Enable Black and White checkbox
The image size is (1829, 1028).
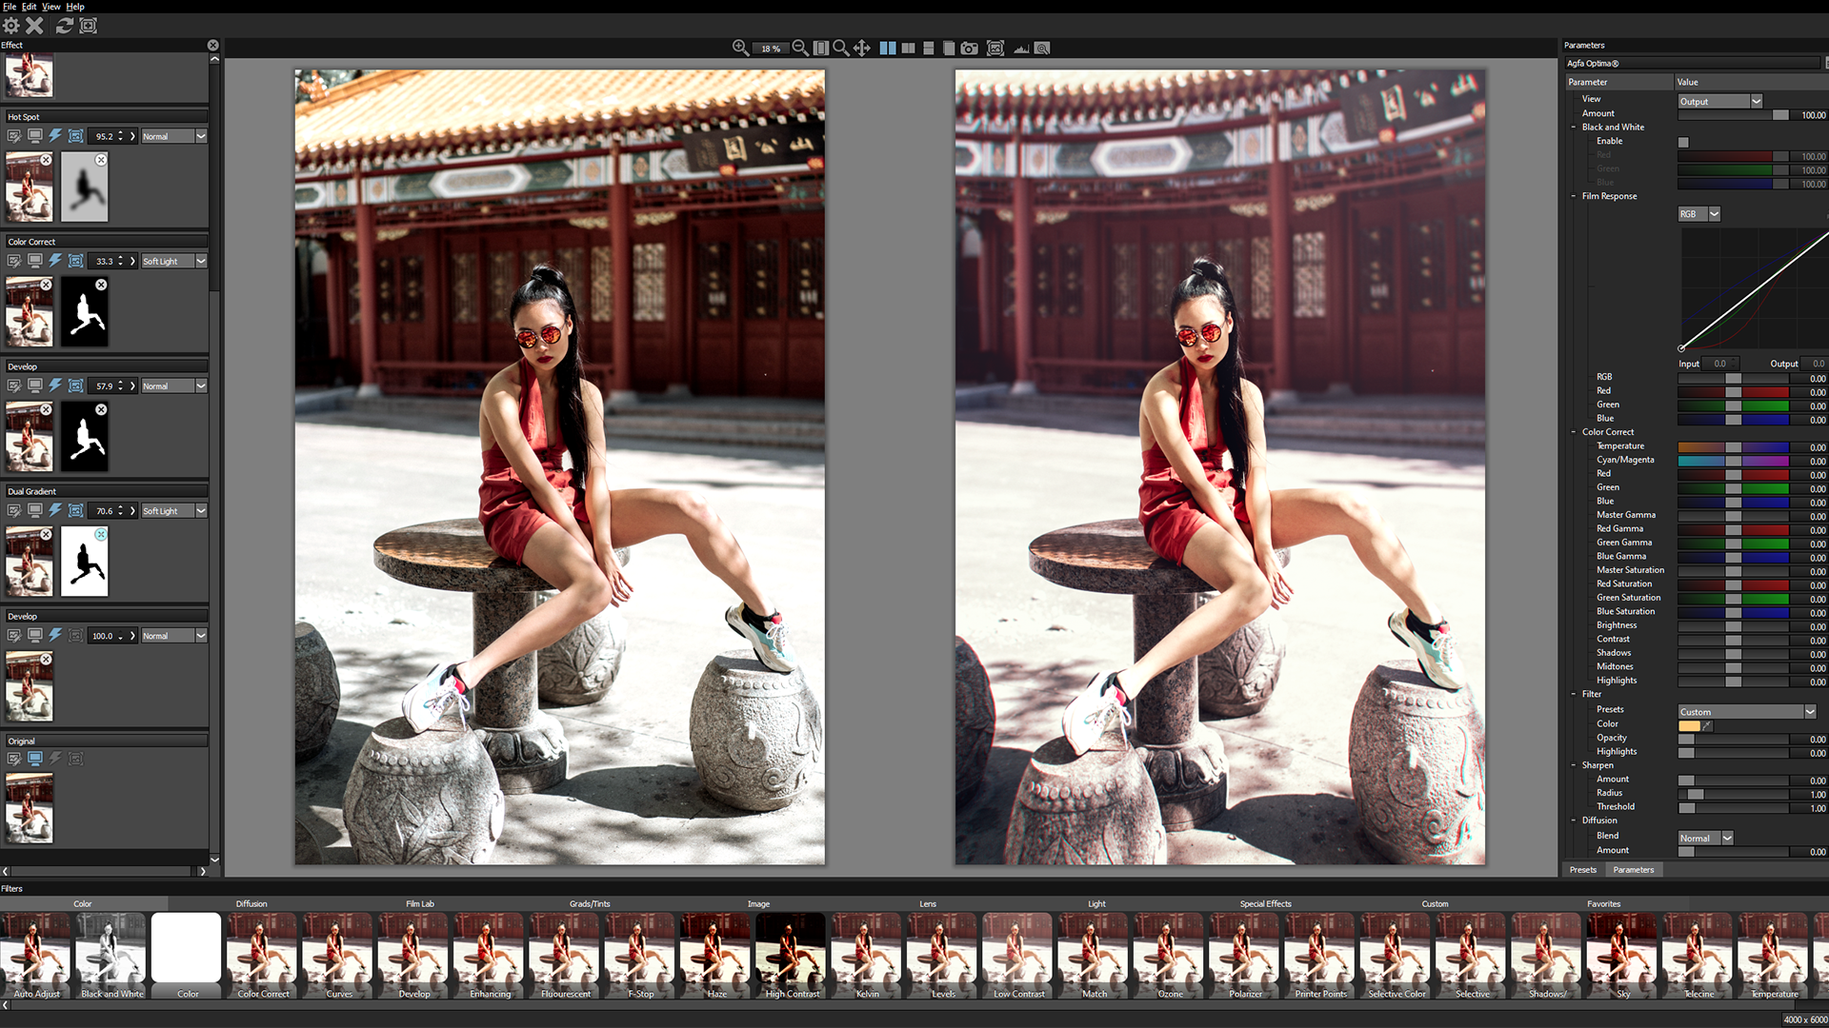click(1683, 142)
